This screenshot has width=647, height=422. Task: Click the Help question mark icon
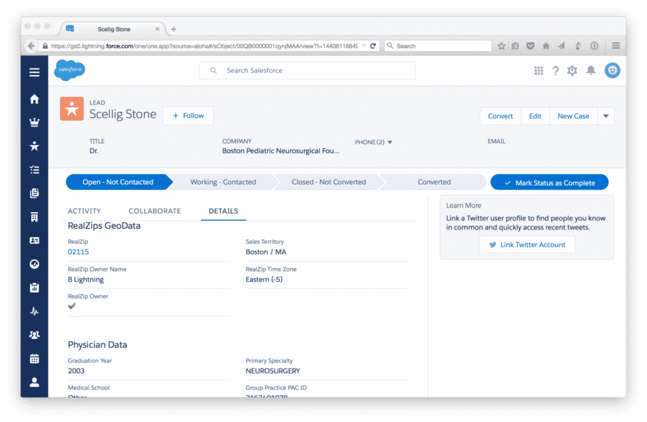click(x=555, y=70)
